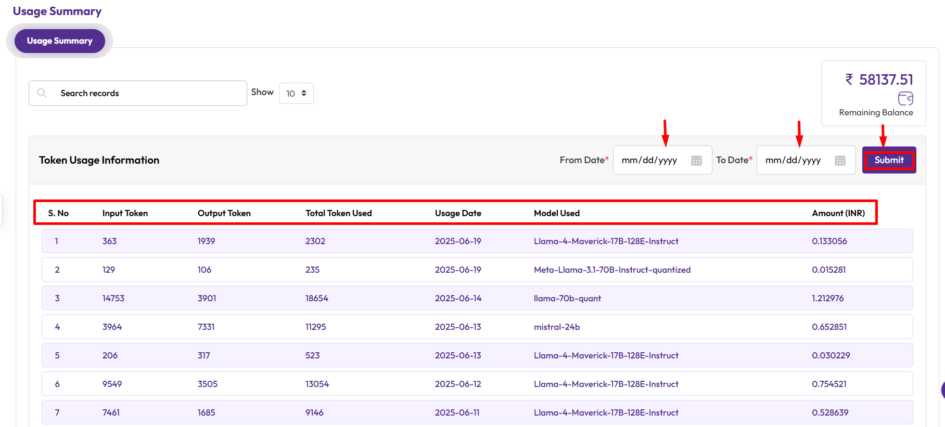Click the To Date text field
945x427 pixels.
[793, 161]
